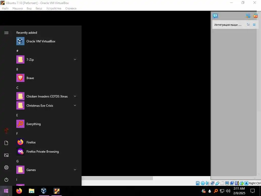Open File Explorer from the taskbar
Viewport: 261px width, 196px height.
(31, 191)
